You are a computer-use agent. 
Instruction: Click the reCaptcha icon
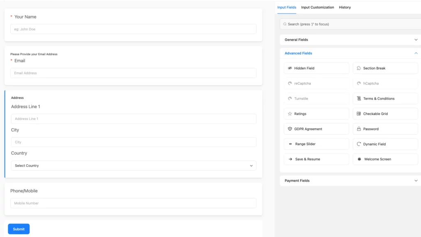point(290,83)
